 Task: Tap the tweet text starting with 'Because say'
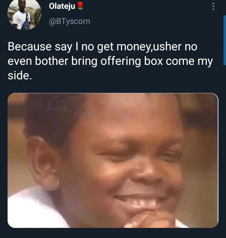(x=110, y=61)
